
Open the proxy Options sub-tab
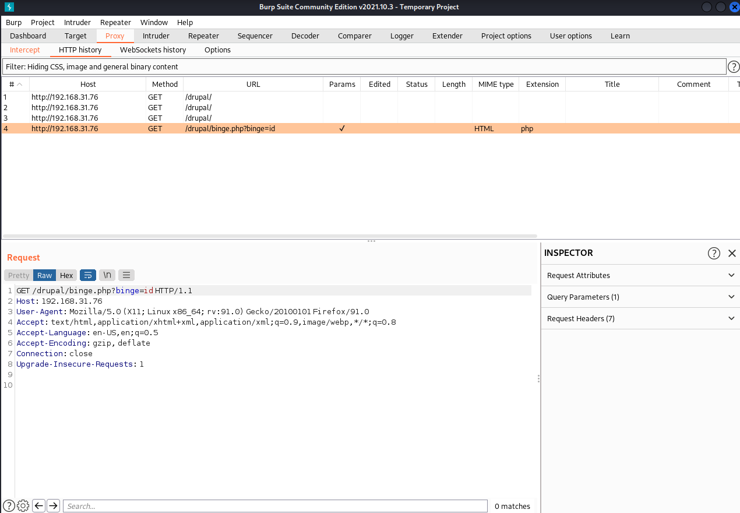[x=218, y=50]
